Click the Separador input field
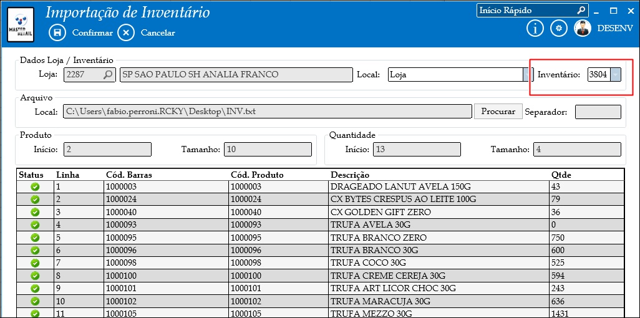640x318 pixels. click(x=598, y=112)
